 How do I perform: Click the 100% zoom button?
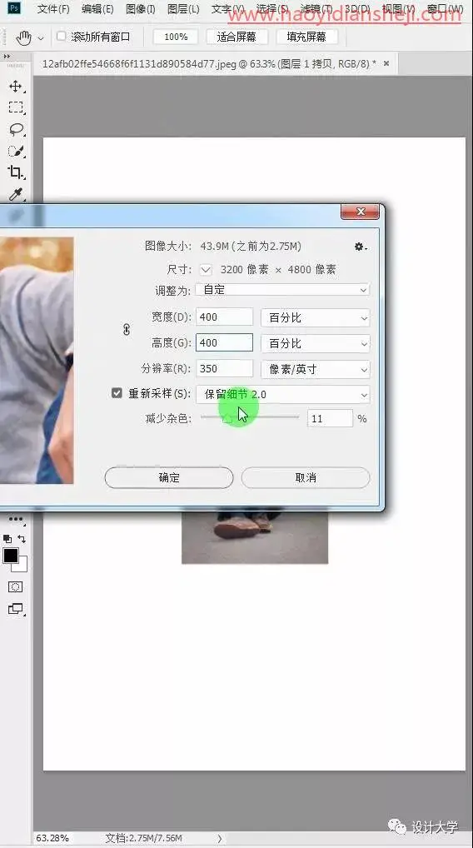click(176, 37)
